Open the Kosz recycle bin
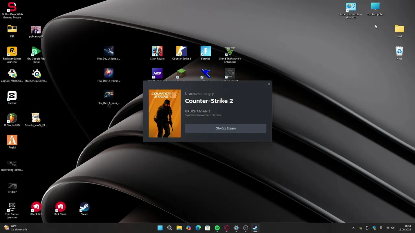Screen dimensions: 415x233 coord(399,53)
